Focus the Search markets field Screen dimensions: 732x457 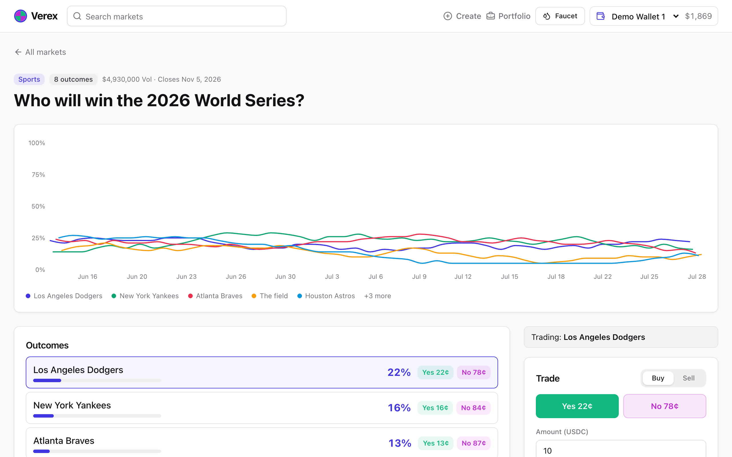(177, 16)
